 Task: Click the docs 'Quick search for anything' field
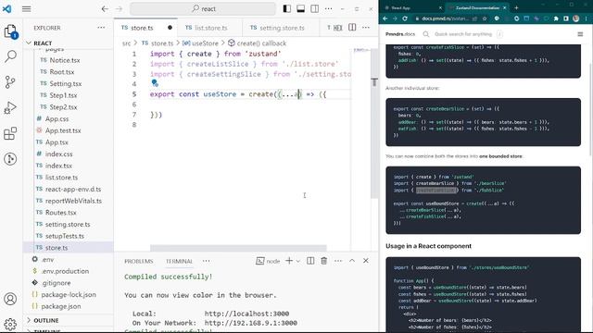pyautogui.click(x=463, y=34)
